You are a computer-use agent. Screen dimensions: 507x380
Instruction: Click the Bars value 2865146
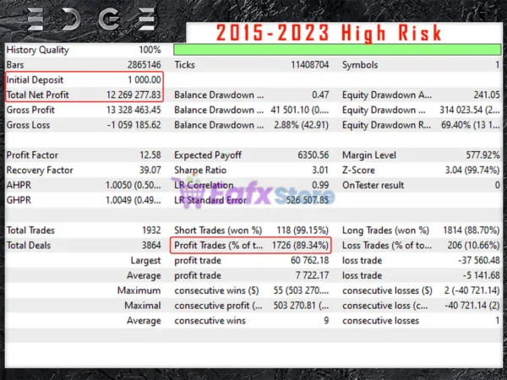(x=144, y=65)
